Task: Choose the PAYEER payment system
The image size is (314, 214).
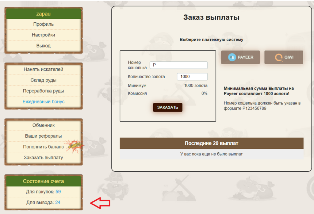Action: point(240,57)
